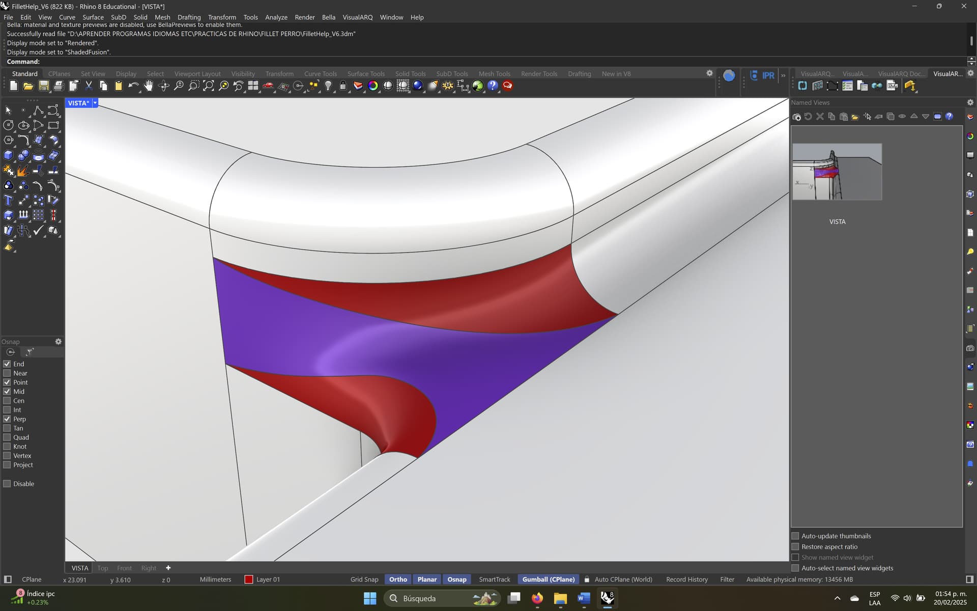Click the red Layer 01 color swatch
This screenshot has height=611, width=977.
249,579
